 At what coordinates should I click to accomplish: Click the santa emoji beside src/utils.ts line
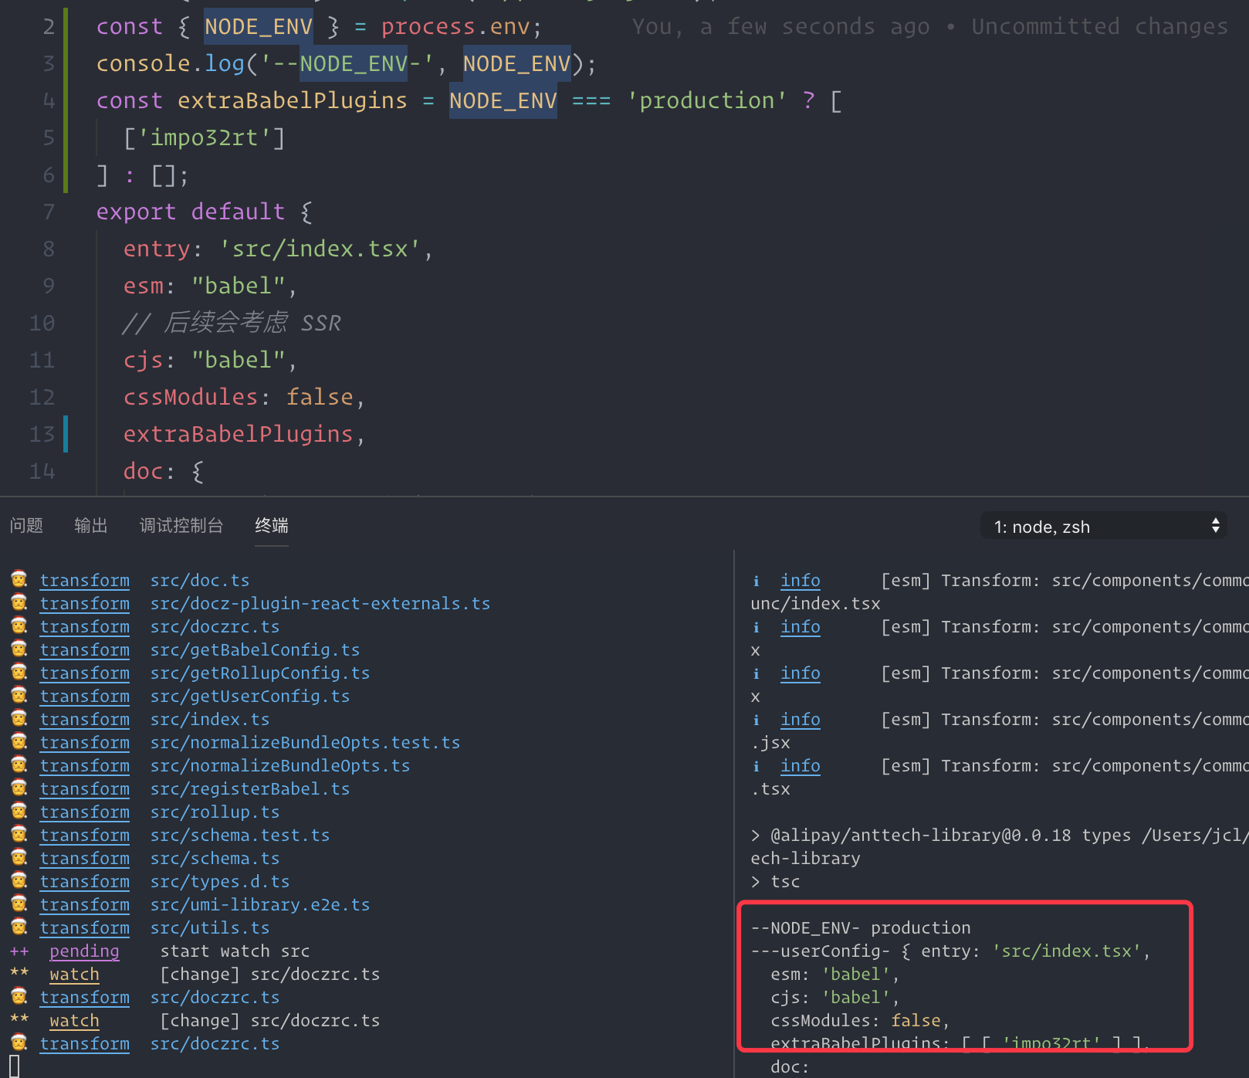[x=19, y=926]
